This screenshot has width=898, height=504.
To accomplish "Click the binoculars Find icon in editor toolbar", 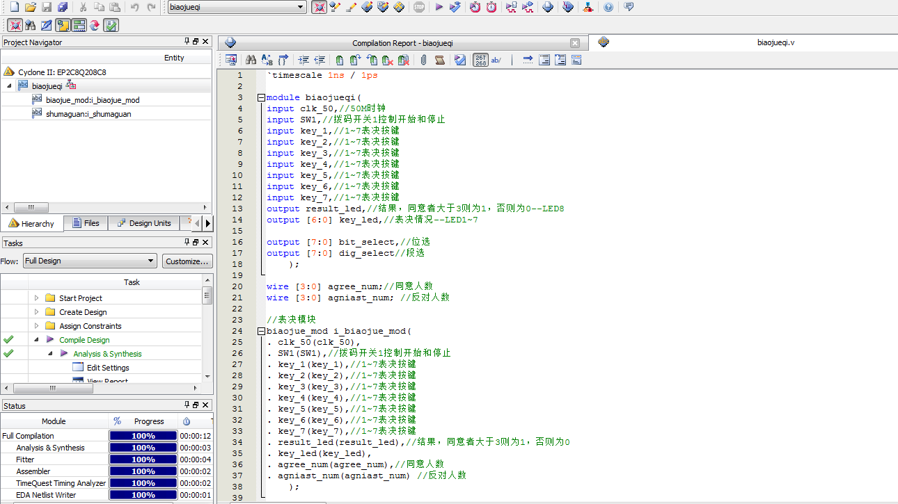I will (x=250, y=60).
